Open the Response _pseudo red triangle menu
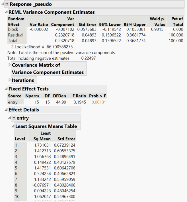Screen dimensions: 187x202 (7, 4)
